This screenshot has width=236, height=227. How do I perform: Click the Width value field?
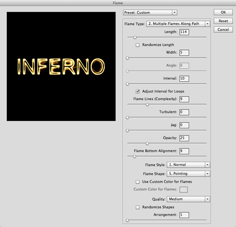coord(184,52)
